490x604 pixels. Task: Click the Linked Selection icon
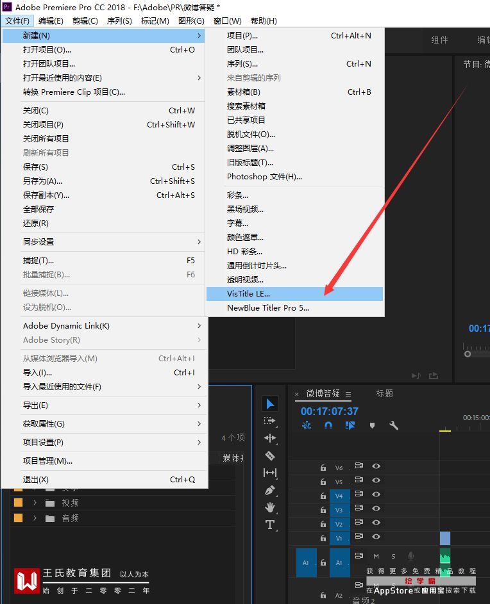tap(350, 425)
